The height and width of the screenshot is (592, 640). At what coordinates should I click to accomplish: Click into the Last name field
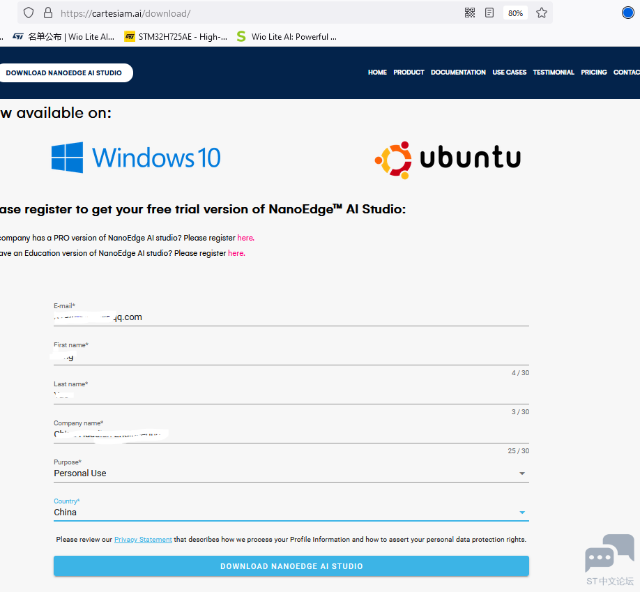[291, 395]
